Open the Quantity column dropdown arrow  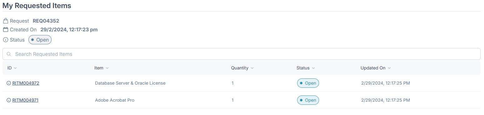(x=252, y=68)
